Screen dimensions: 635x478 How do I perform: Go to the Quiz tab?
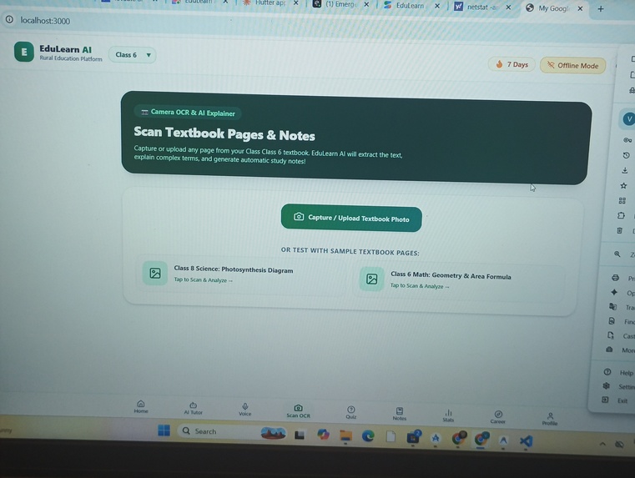[x=351, y=412]
